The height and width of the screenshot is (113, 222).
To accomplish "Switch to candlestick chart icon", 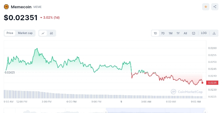I will pyautogui.click(x=51, y=33).
